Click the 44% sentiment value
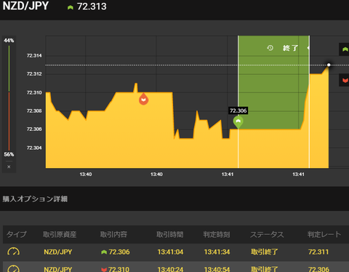The image size is (349, 272). pyautogui.click(x=9, y=41)
